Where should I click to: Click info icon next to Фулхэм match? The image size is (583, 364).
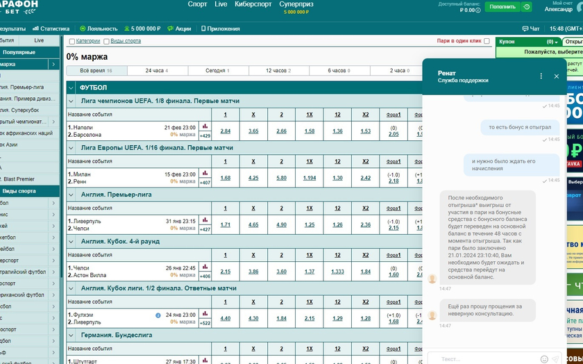[158, 315]
